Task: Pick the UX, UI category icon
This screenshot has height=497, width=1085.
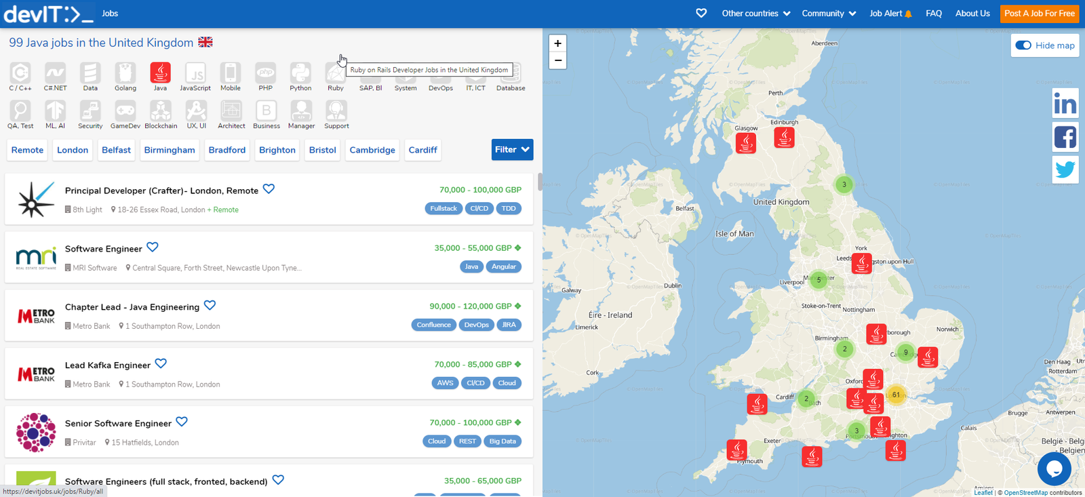Action: (x=197, y=111)
